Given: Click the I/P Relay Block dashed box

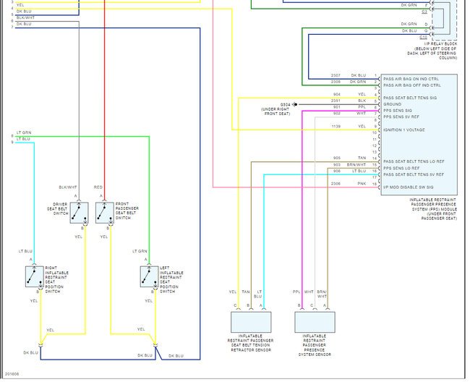Looking at the screenshot, I should point(444,20).
